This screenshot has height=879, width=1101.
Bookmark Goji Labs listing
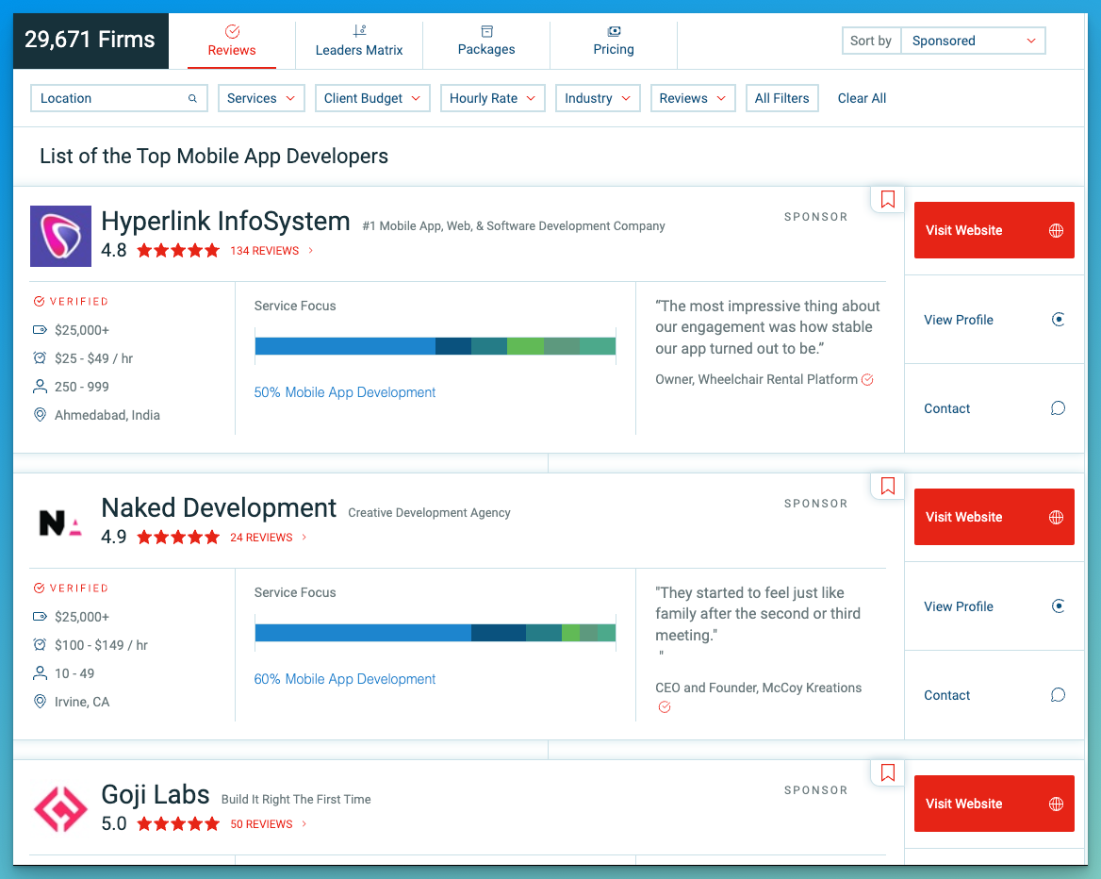[x=888, y=773]
